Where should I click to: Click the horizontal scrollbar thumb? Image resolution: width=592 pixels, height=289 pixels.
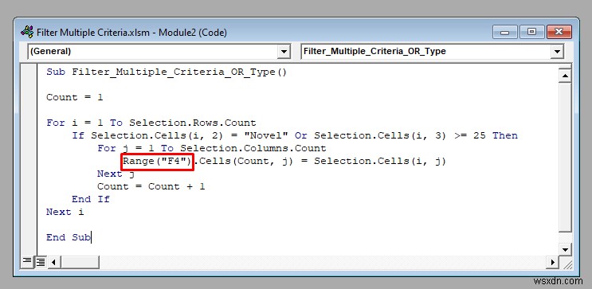point(80,262)
